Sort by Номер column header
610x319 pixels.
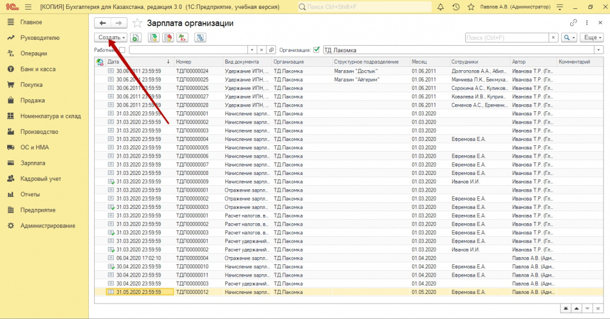pyautogui.click(x=199, y=62)
